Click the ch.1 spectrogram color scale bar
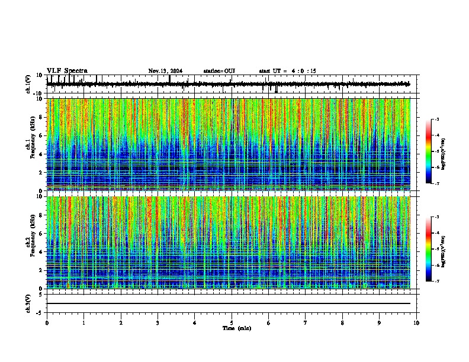 pyautogui.click(x=429, y=151)
